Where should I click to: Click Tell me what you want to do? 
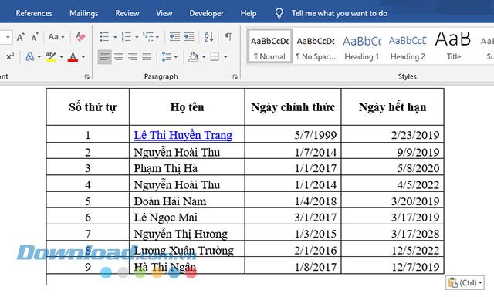tap(340, 13)
